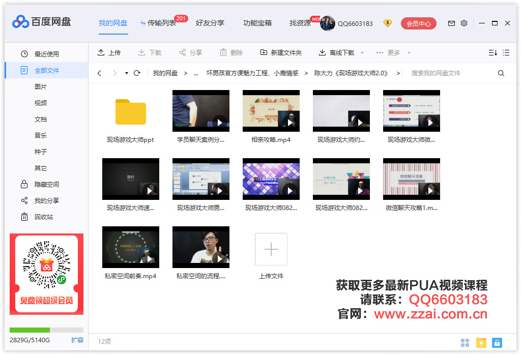521x355 pixels.
Task: Open the navigation history dropdown arrow
Action: point(127,73)
